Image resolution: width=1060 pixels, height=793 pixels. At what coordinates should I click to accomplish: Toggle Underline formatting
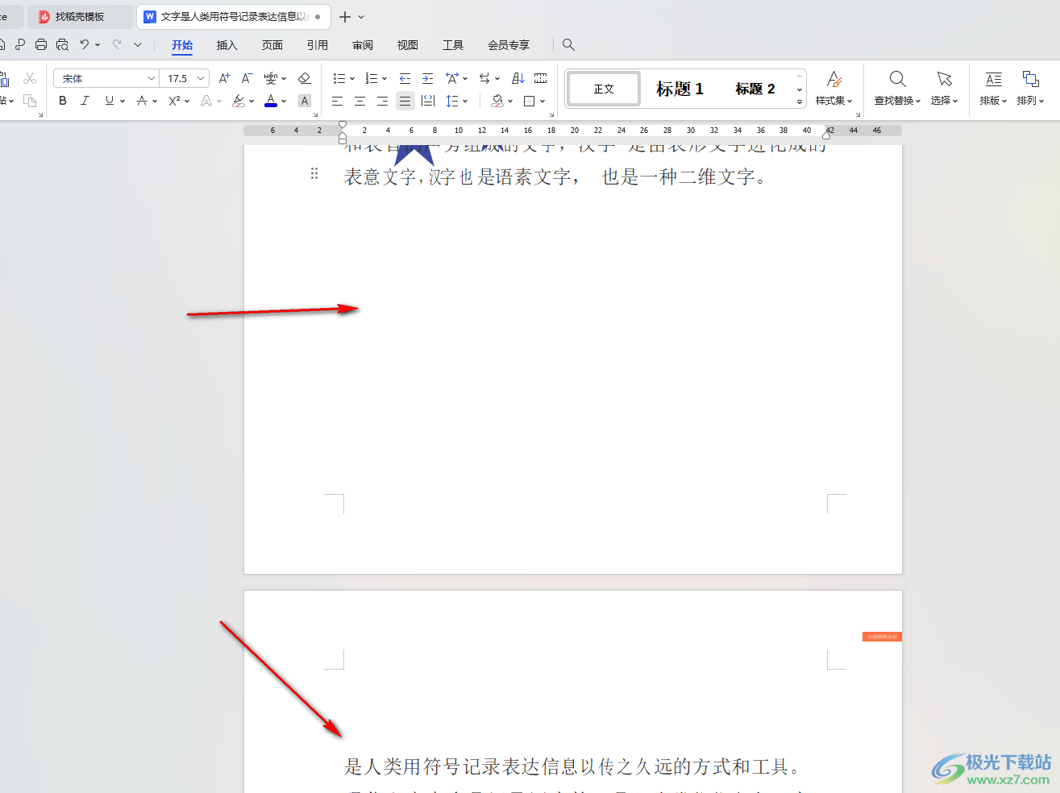(x=109, y=101)
